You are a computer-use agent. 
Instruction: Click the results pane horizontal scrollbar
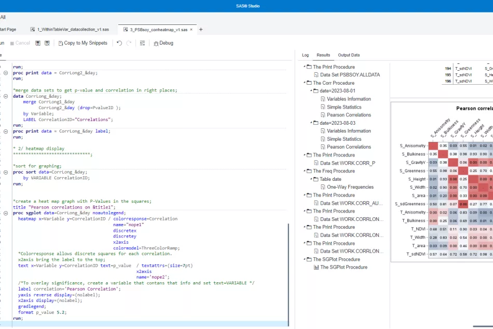(x=483, y=326)
